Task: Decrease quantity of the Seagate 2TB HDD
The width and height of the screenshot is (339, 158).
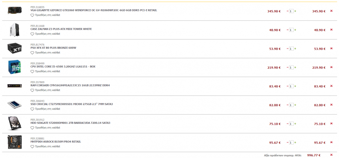Action: tap(288, 124)
